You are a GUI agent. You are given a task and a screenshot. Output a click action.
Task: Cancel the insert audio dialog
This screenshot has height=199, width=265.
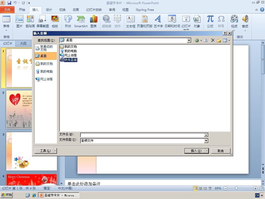pos(221,151)
